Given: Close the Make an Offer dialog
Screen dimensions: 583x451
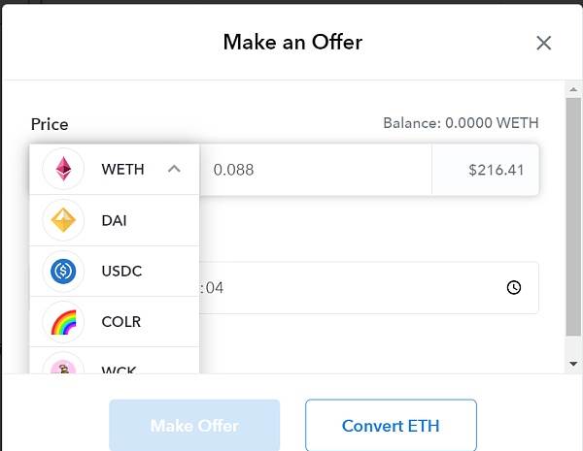Looking at the screenshot, I should (543, 43).
